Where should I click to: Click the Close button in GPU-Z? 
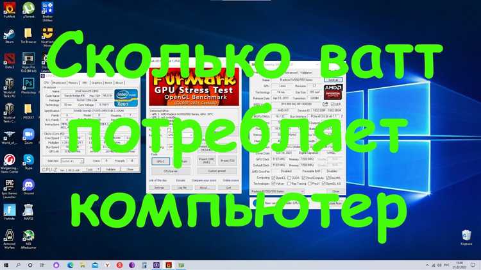pyautogui.click(x=335, y=191)
